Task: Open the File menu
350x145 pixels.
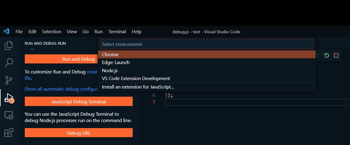Action: coord(19,32)
